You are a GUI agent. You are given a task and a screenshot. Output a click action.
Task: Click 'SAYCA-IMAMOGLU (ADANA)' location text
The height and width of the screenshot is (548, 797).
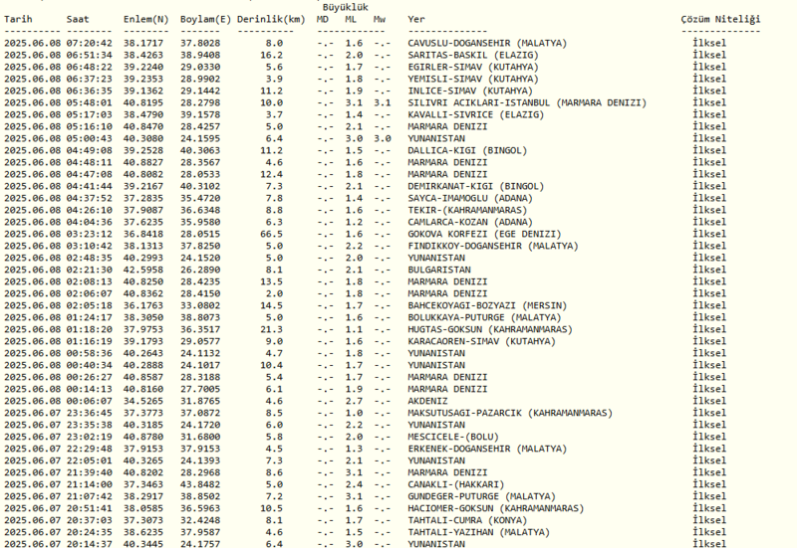(x=470, y=198)
